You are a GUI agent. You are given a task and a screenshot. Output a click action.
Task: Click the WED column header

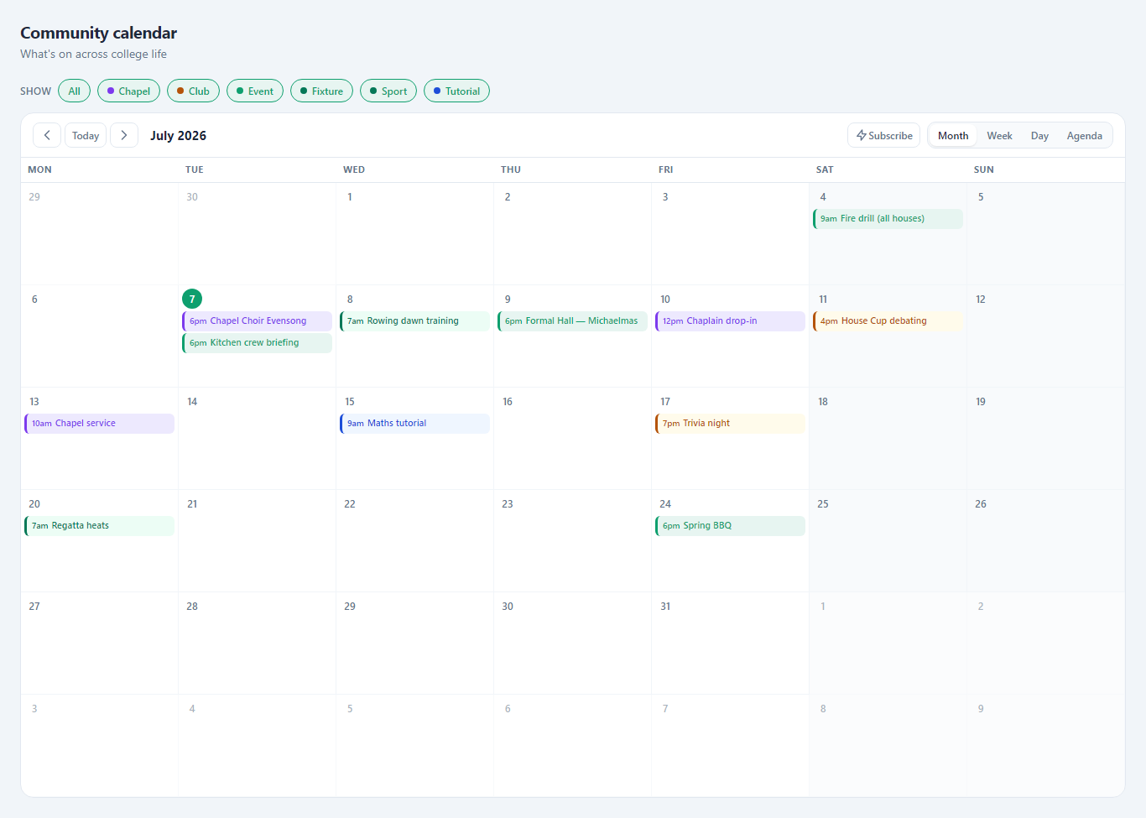(x=415, y=169)
